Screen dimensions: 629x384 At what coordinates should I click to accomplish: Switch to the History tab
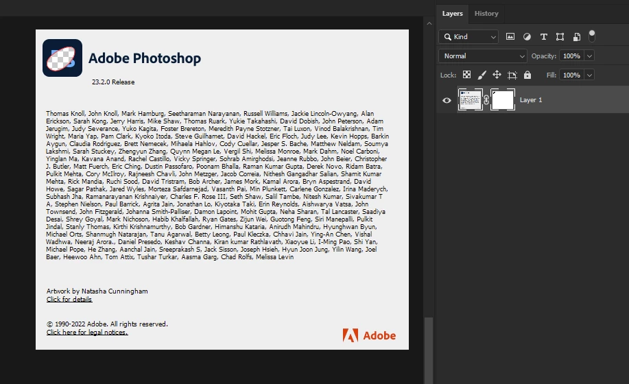click(x=486, y=14)
